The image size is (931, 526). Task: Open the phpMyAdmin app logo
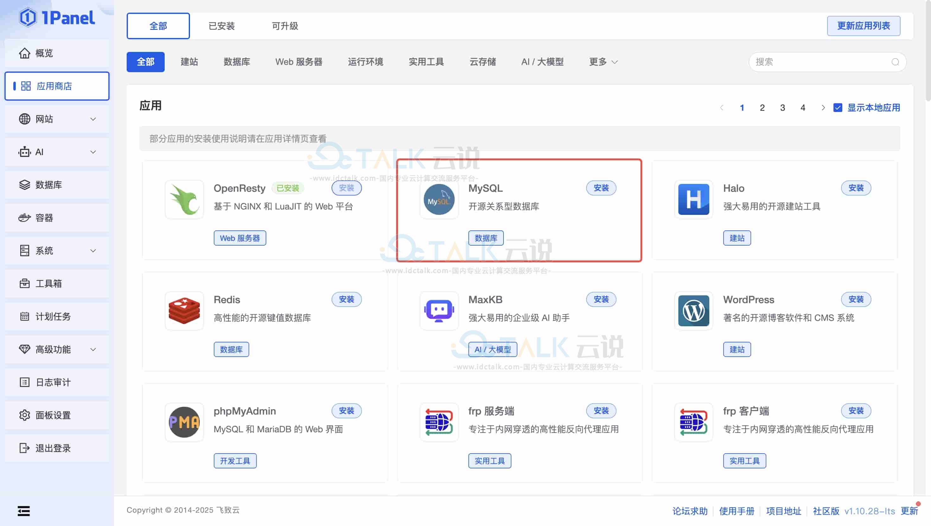pyautogui.click(x=184, y=422)
